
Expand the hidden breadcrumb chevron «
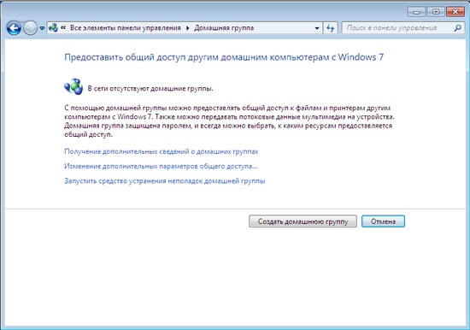click(63, 27)
